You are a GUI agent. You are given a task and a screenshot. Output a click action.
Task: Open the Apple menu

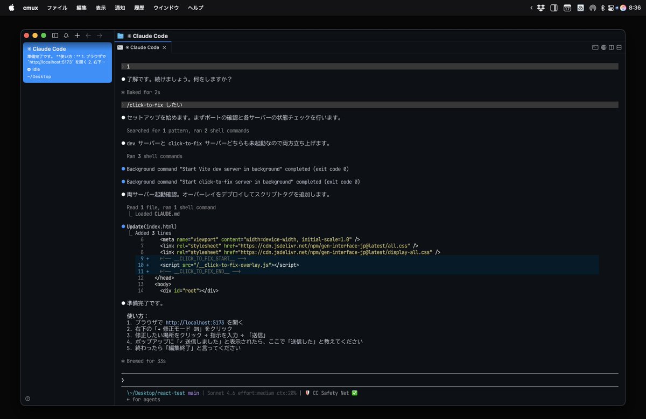coord(11,8)
